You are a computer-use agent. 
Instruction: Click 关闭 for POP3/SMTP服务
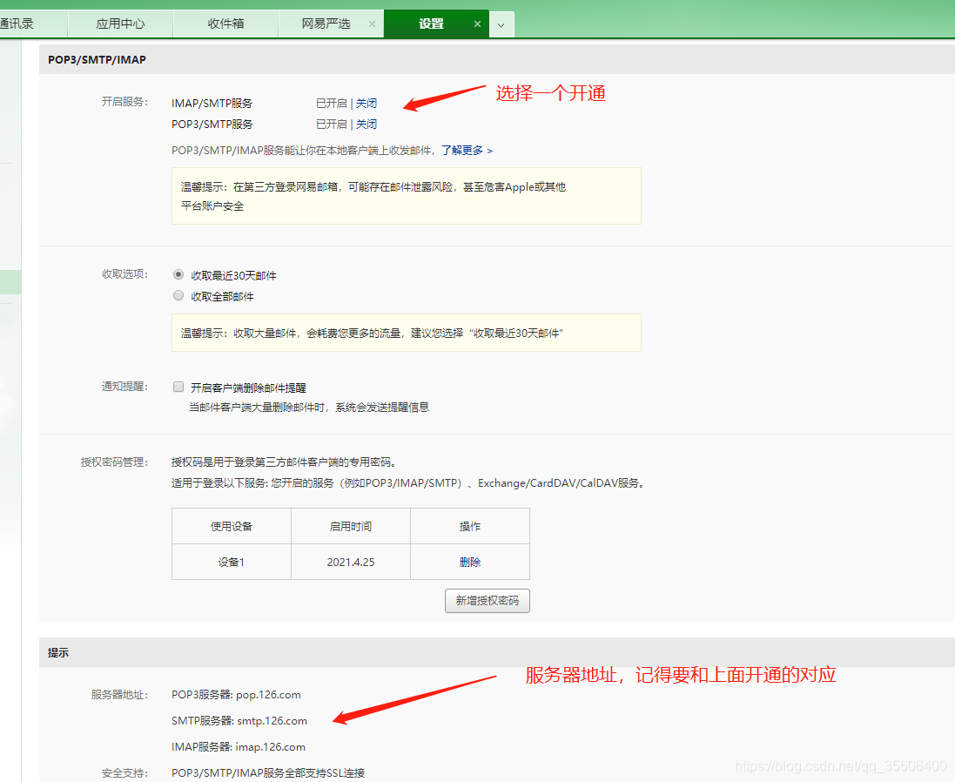[x=367, y=125]
